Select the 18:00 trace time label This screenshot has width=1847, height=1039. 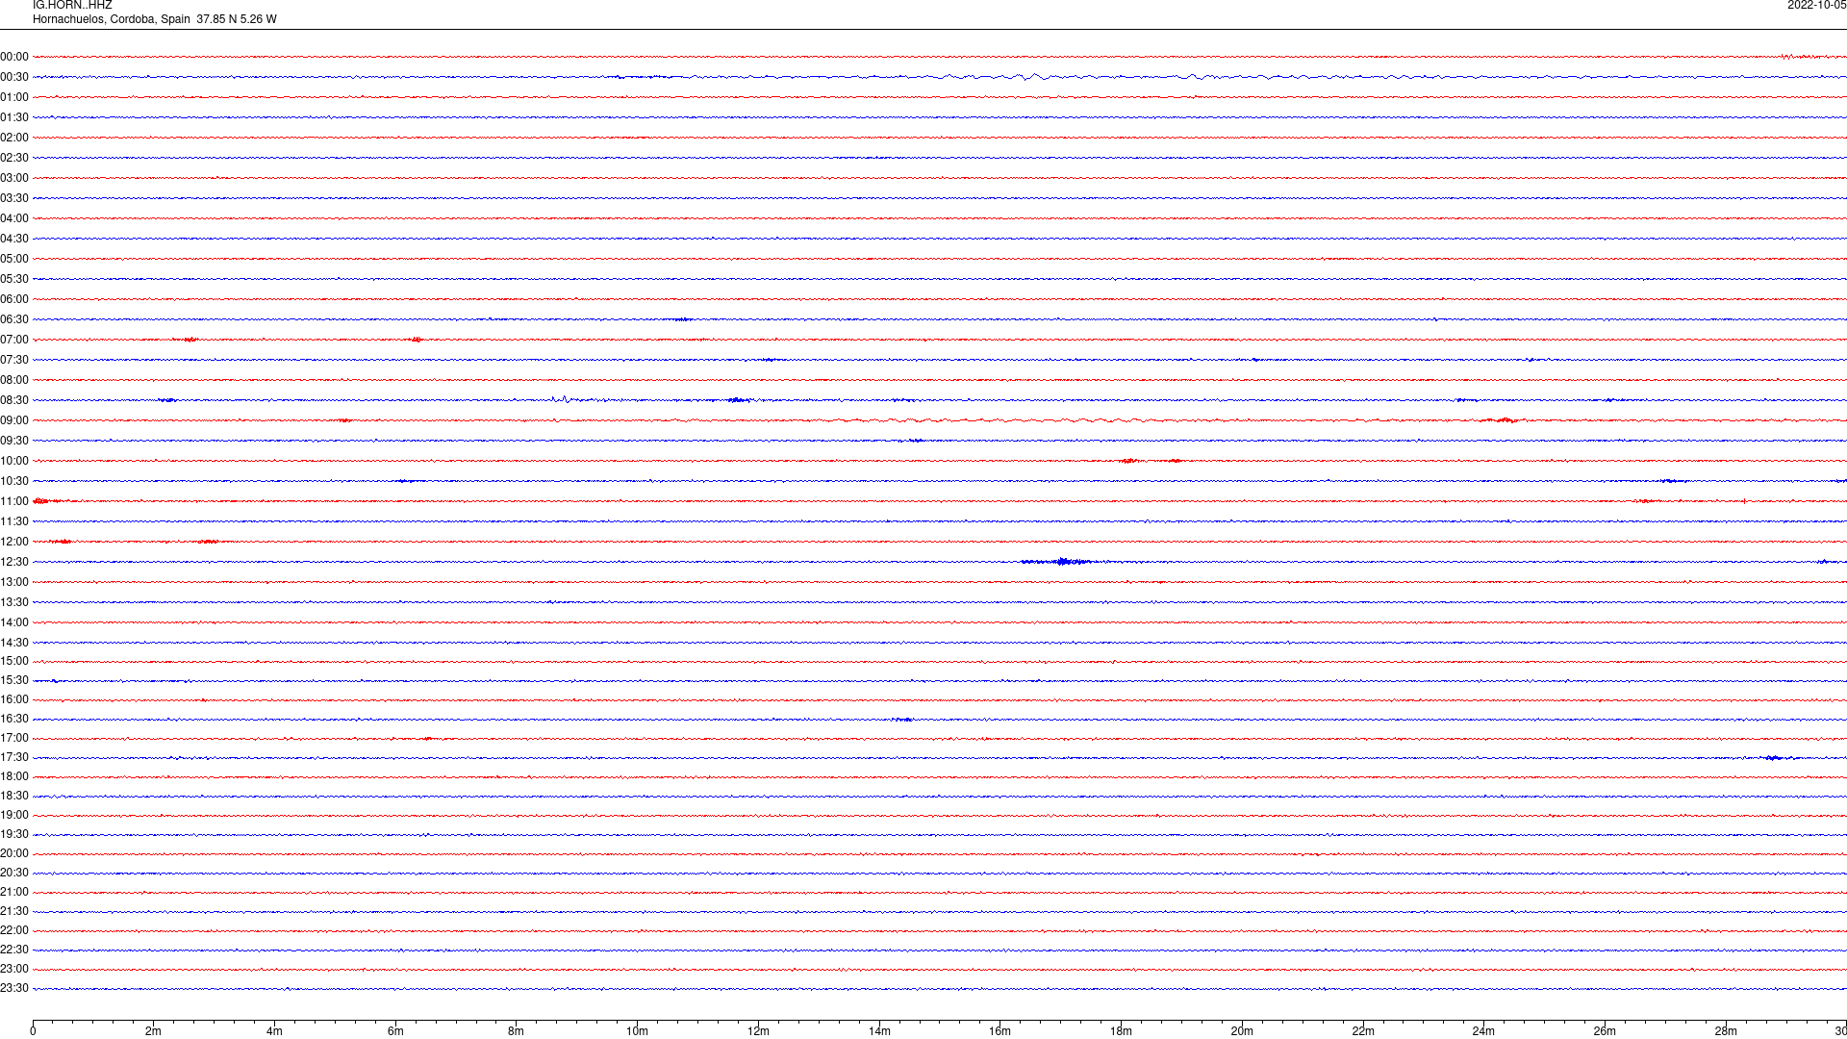[x=14, y=776]
